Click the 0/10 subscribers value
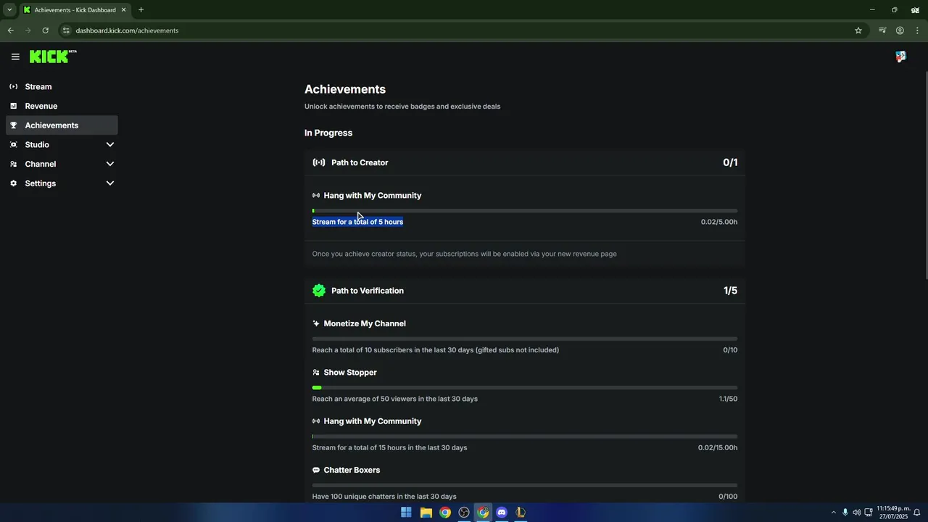This screenshot has width=928, height=522. (x=730, y=350)
